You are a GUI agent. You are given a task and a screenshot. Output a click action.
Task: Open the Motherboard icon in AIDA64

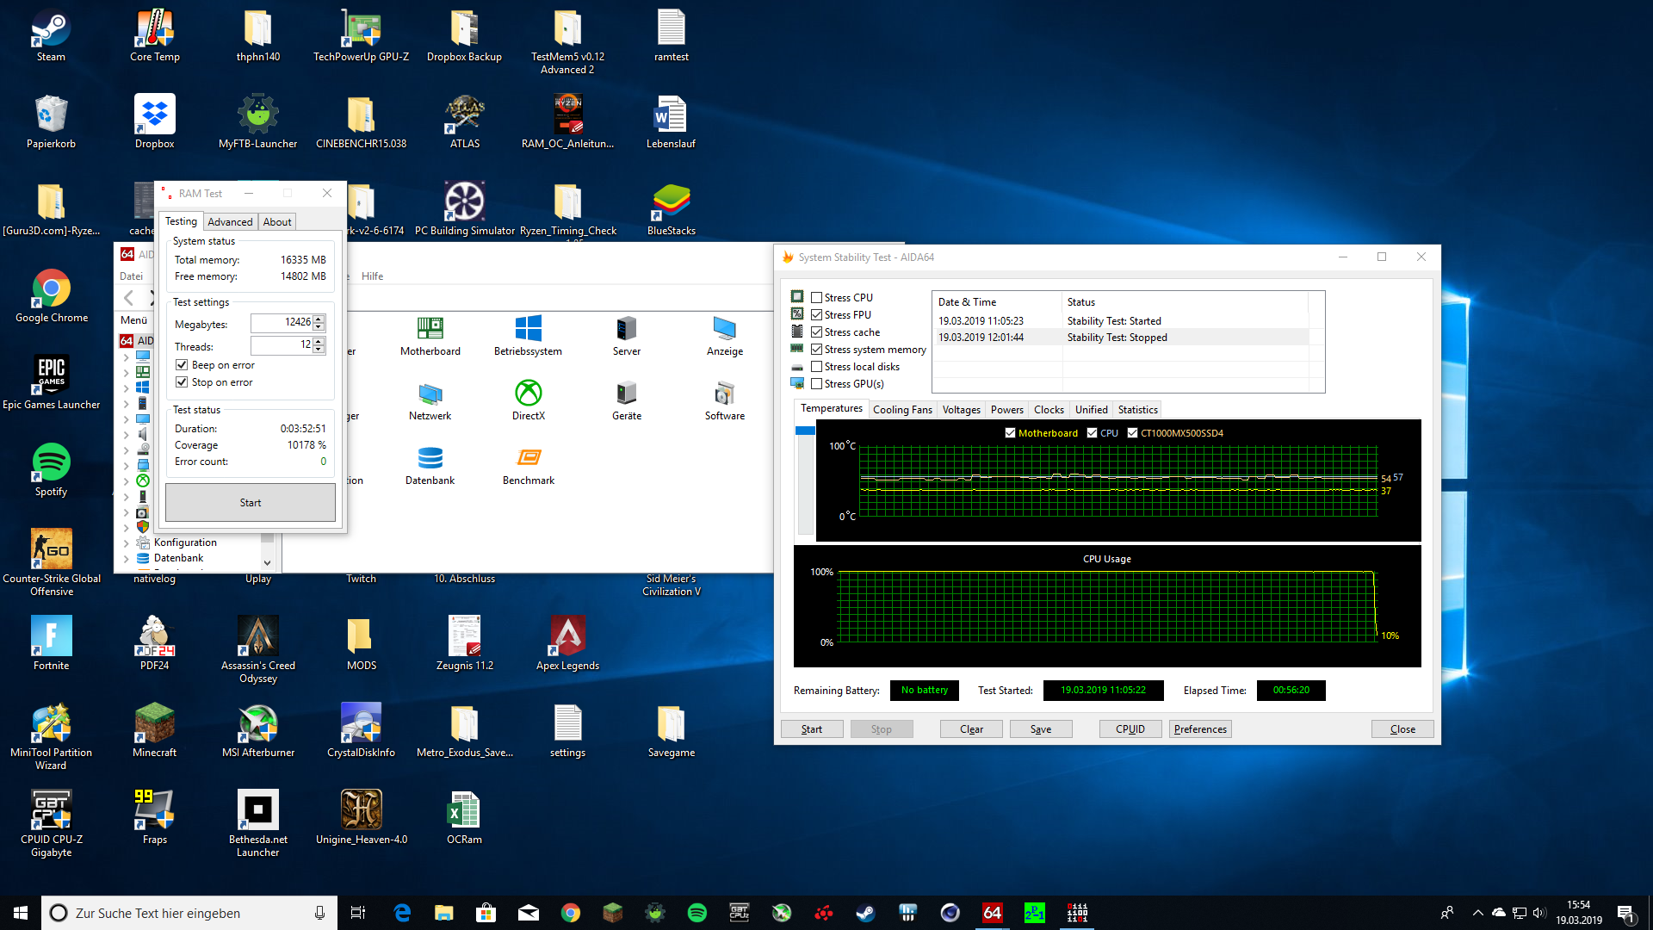click(x=430, y=329)
